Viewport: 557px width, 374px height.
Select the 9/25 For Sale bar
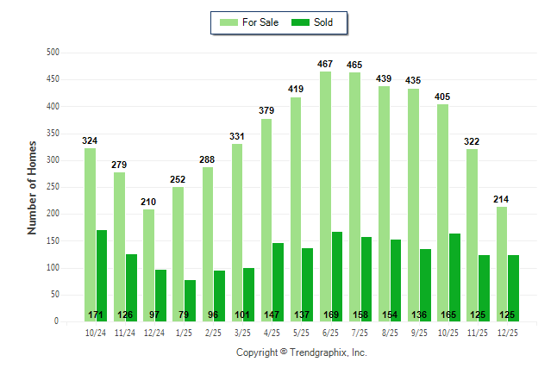pos(414,205)
